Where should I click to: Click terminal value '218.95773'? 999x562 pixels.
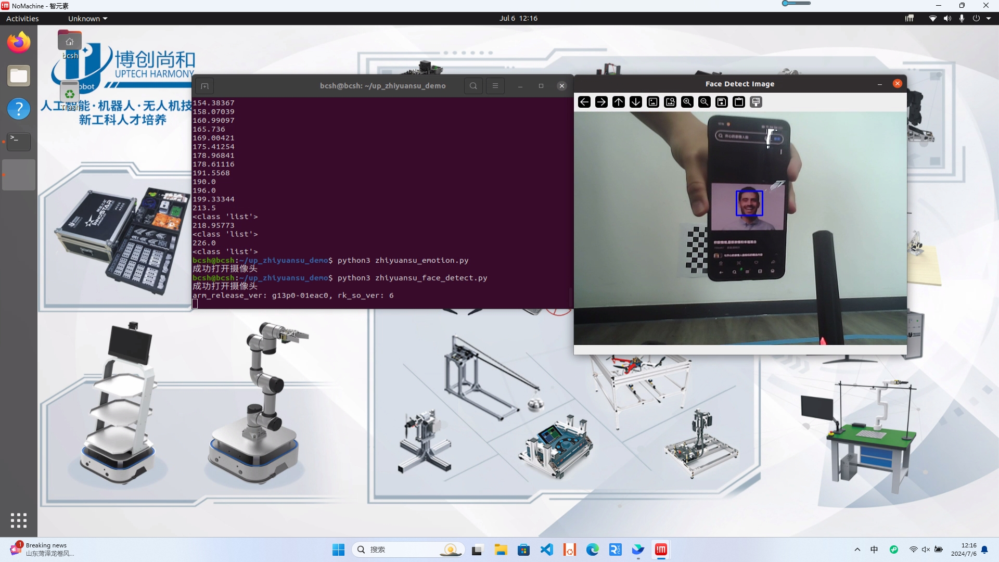pyautogui.click(x=213, y=225)
